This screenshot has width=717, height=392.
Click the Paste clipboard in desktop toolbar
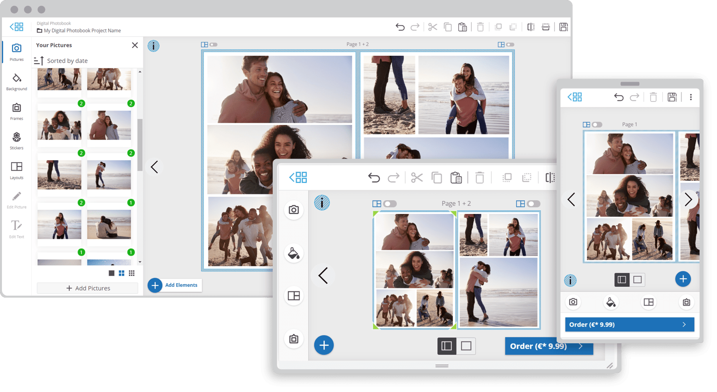coord(463,27)
